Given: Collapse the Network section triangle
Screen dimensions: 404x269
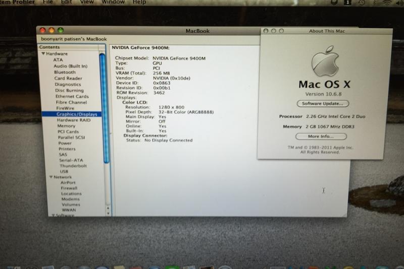Looking at the screenshot, I should tap(51, 177).
